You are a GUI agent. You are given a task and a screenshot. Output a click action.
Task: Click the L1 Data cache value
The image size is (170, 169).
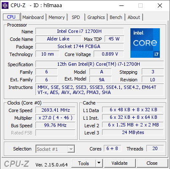point(133,110)
